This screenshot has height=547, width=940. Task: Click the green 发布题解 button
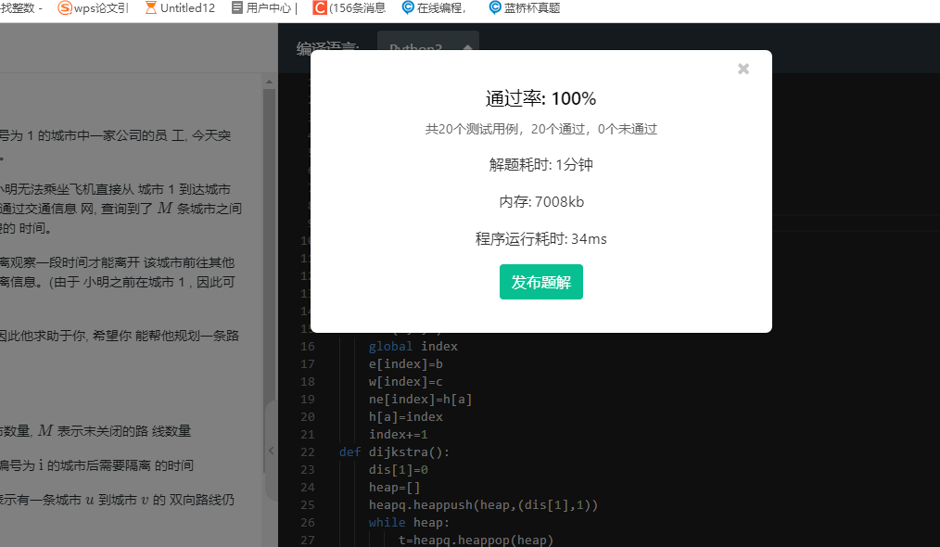(540, 282)
